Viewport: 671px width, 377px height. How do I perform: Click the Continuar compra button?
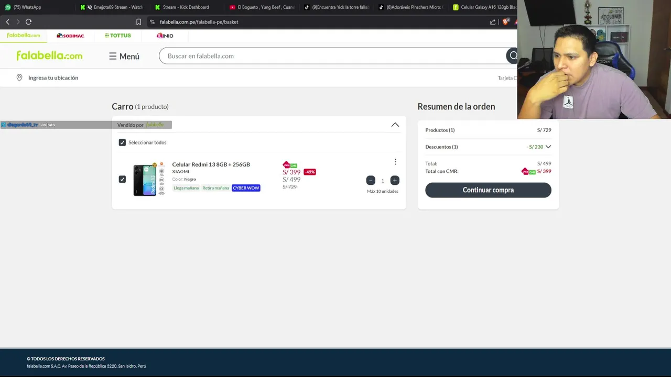coord(488,190)
